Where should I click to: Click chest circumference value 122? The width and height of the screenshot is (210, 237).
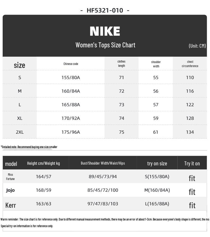tap(190, 105)
